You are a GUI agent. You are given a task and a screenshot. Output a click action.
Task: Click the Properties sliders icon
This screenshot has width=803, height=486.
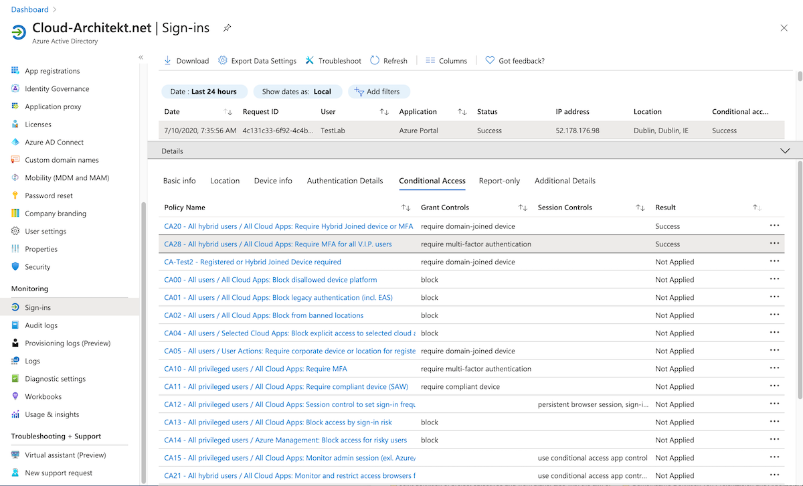click(15, 249)
